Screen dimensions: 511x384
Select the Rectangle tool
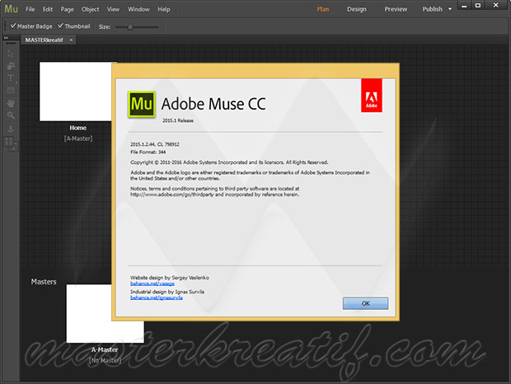coord(11,90)
